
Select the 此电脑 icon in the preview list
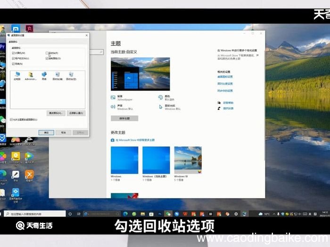pos(17,76)
